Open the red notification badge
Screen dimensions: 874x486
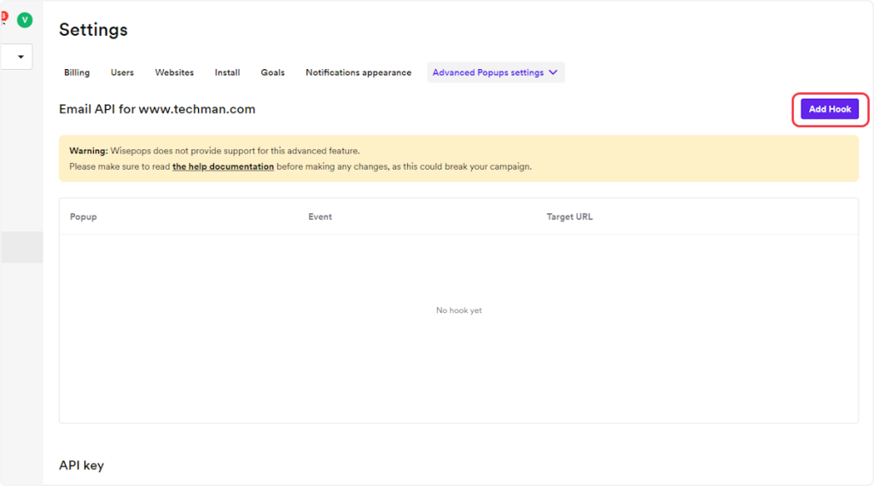tap(3, 15)
